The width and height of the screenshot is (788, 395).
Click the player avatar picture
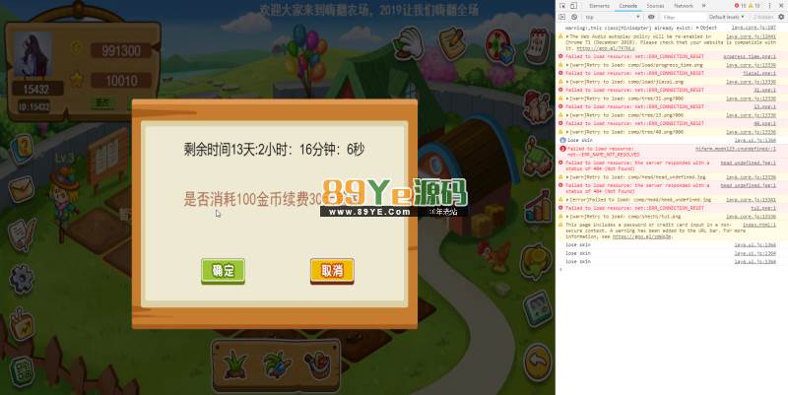pyautogui.click(x=33, y=54)
